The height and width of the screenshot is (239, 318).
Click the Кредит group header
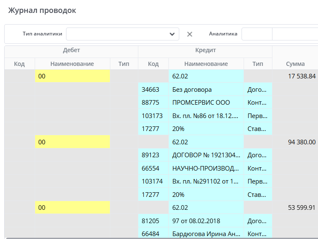point(205,50)
